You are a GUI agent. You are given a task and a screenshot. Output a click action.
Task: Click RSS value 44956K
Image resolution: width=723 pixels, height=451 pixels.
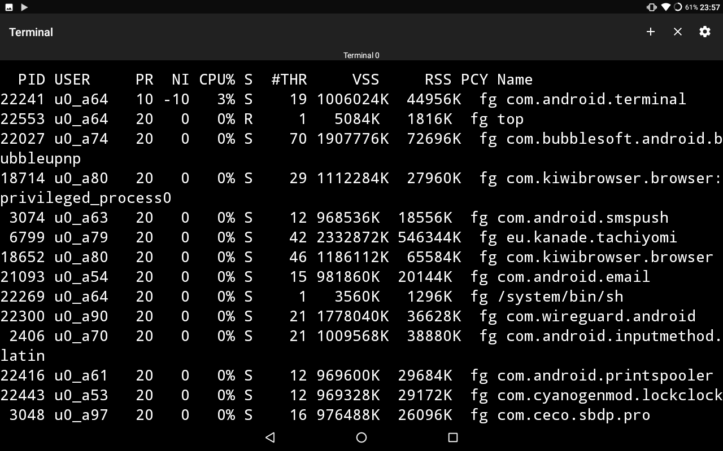click(434, 99)
